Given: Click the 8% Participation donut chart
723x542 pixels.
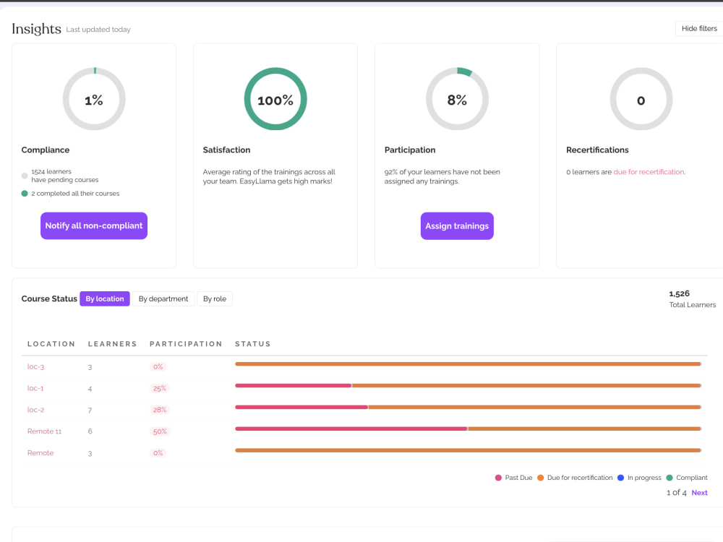Looking at the screenshot, I should click(x=457, y=99).
